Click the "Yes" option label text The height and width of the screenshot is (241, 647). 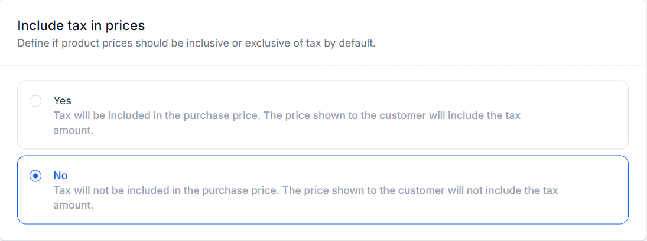click(62, 101)
